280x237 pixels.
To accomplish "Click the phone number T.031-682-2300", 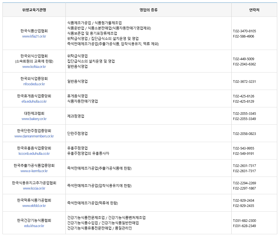I will click(x=244, y=220).
